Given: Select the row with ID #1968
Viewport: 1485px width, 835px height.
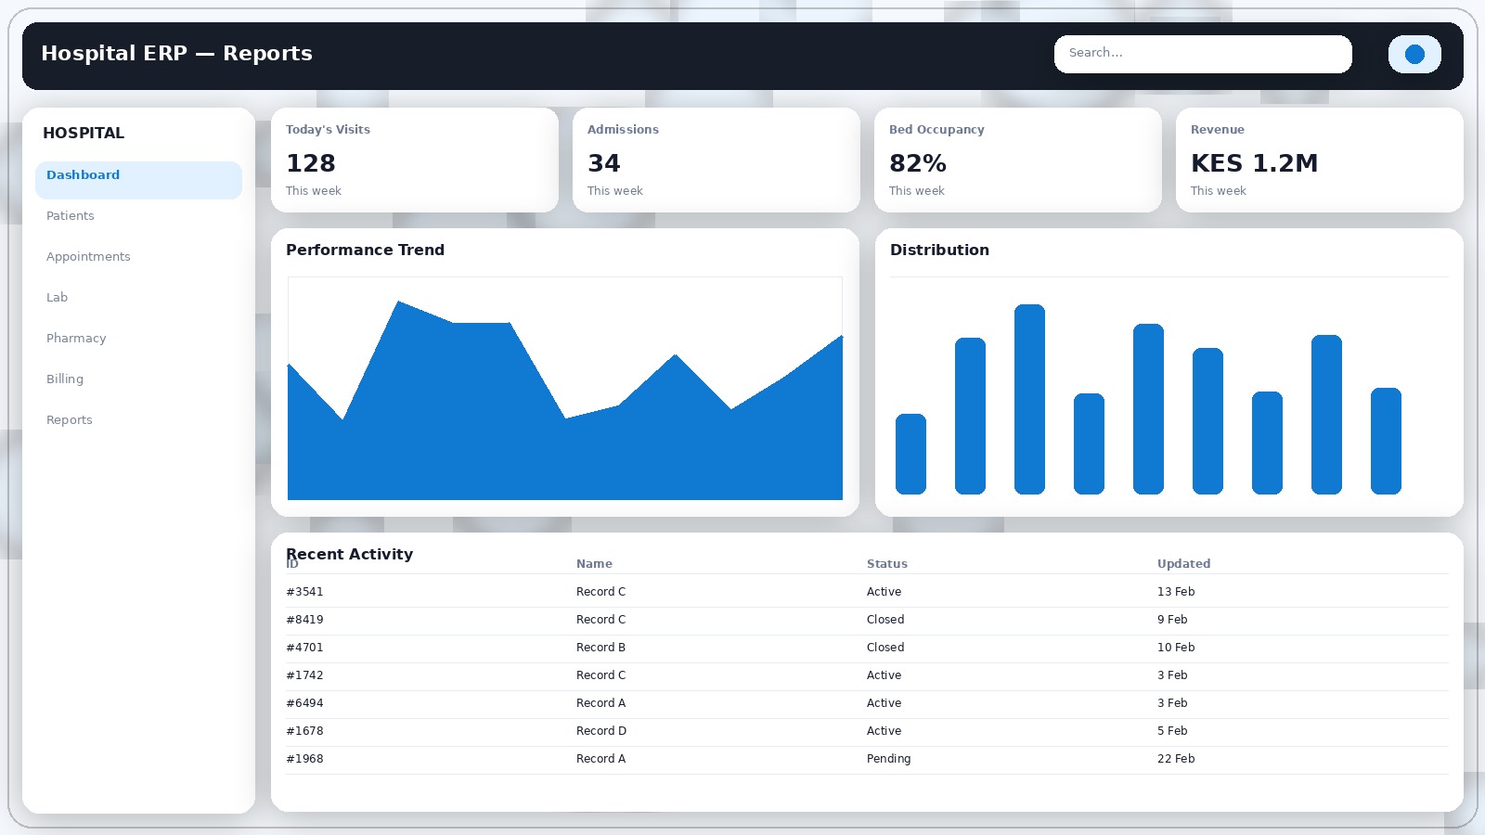Looking at the screenshot, I should click(305, 759).
